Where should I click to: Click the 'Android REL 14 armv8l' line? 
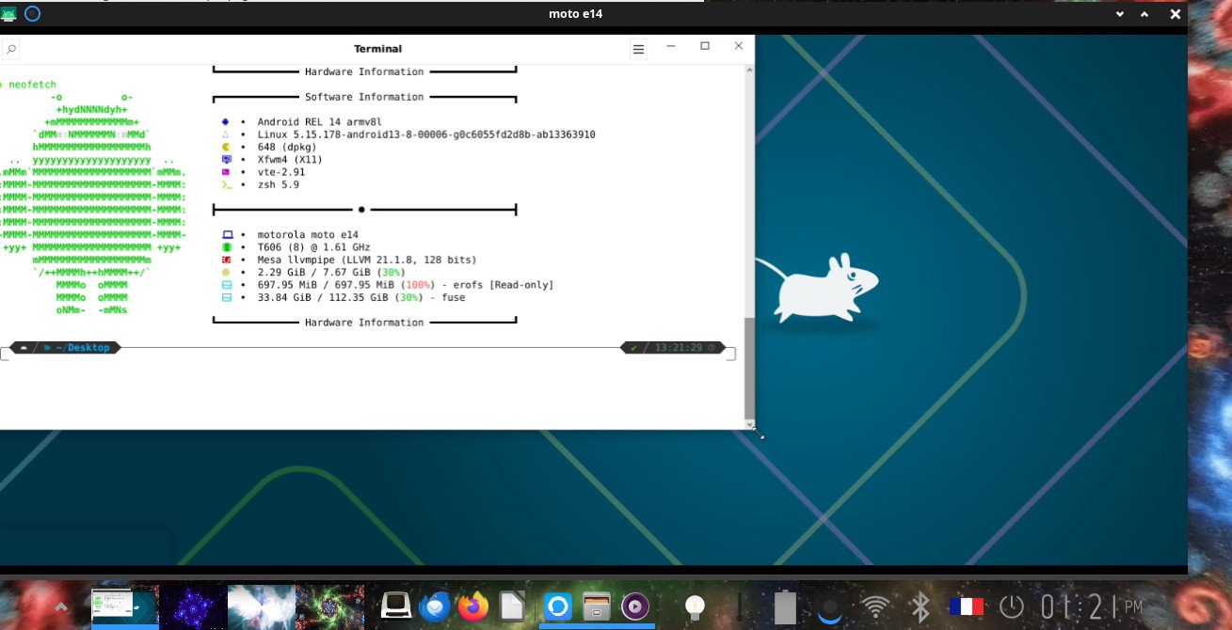tap(319, 122)
